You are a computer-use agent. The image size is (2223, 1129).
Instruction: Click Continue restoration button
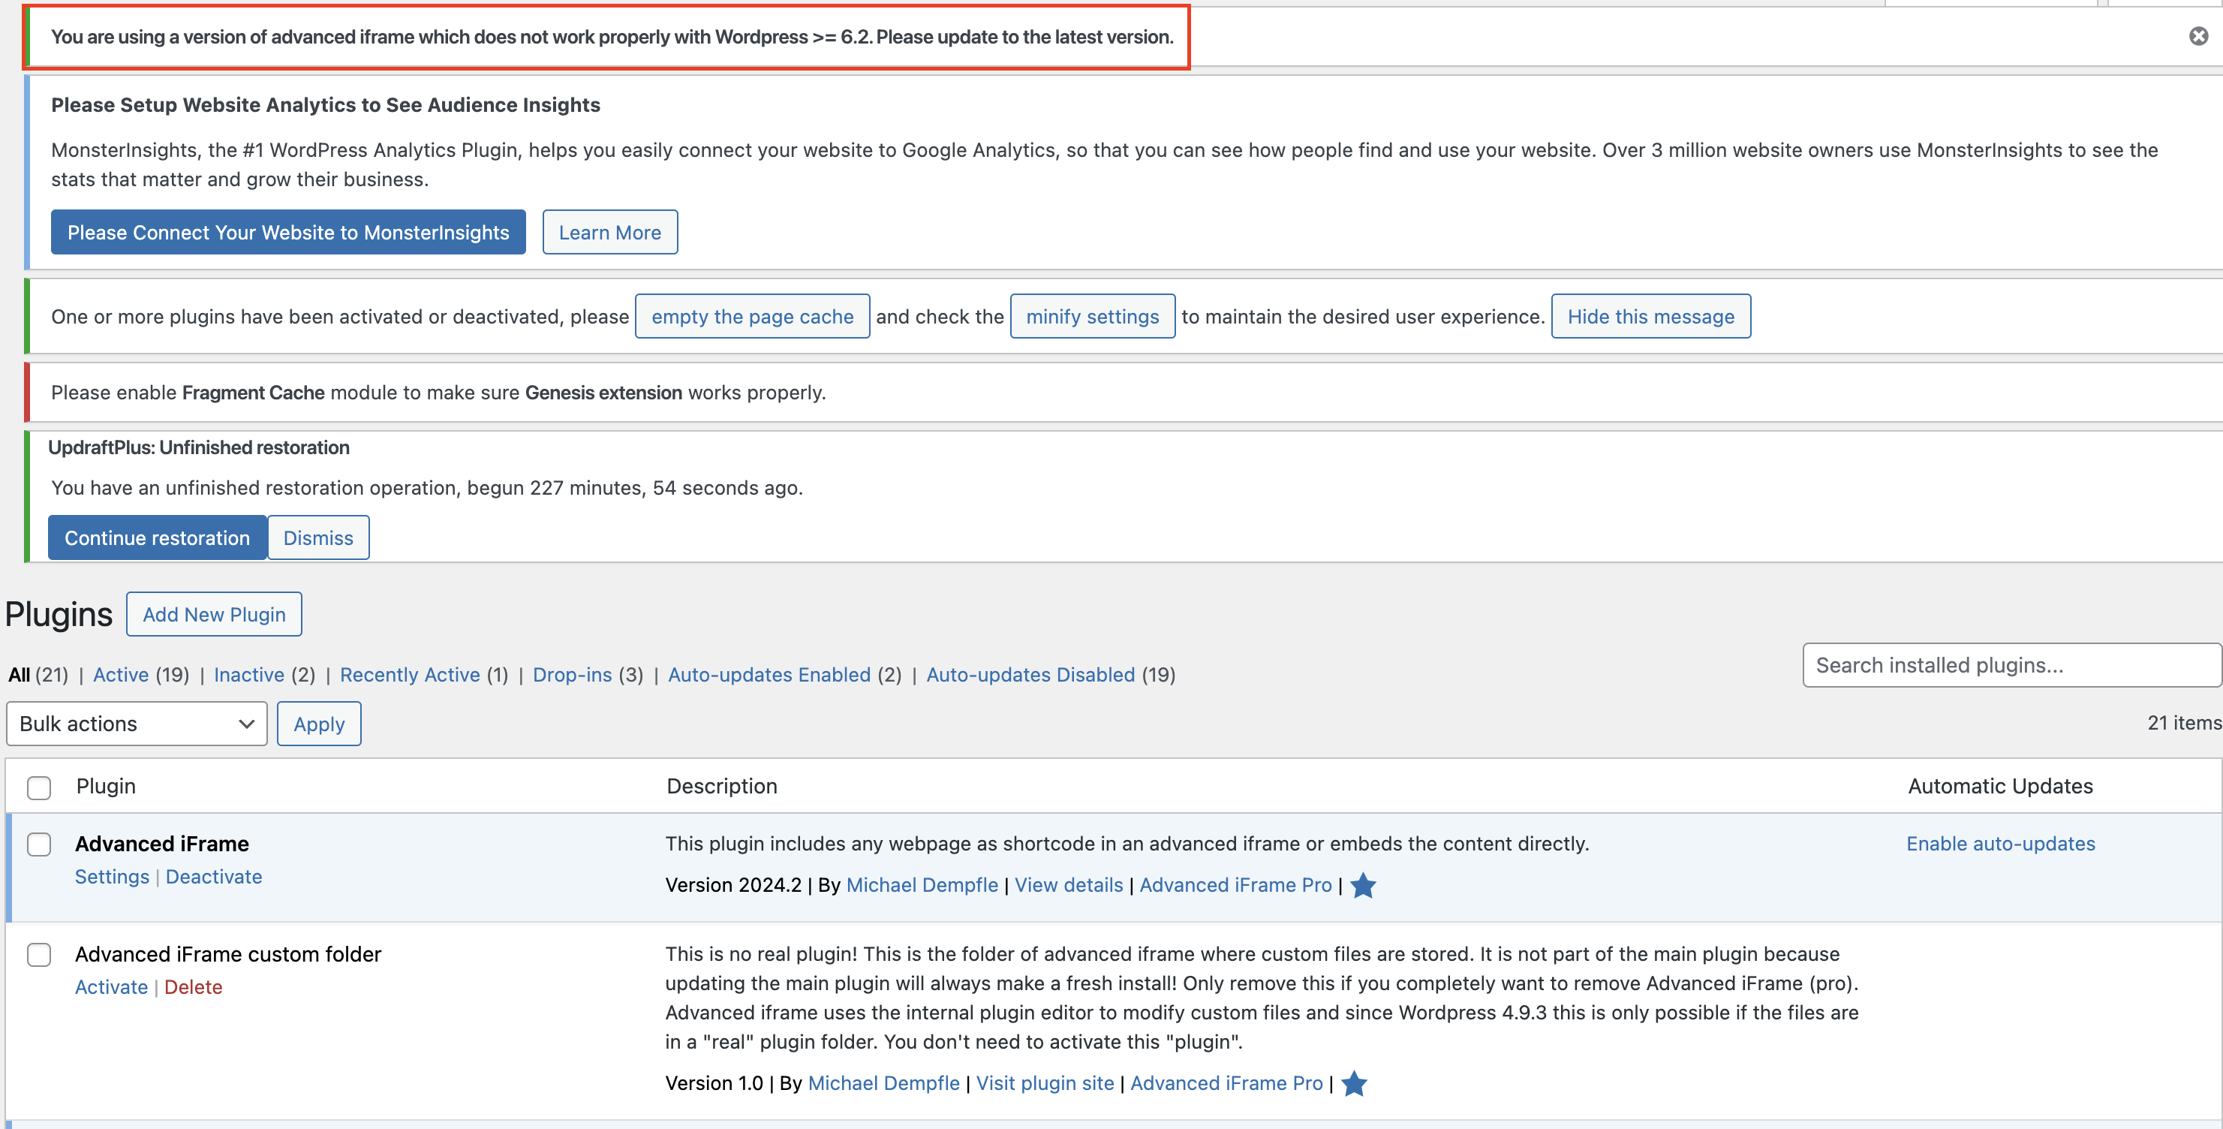tap(157, 537)
